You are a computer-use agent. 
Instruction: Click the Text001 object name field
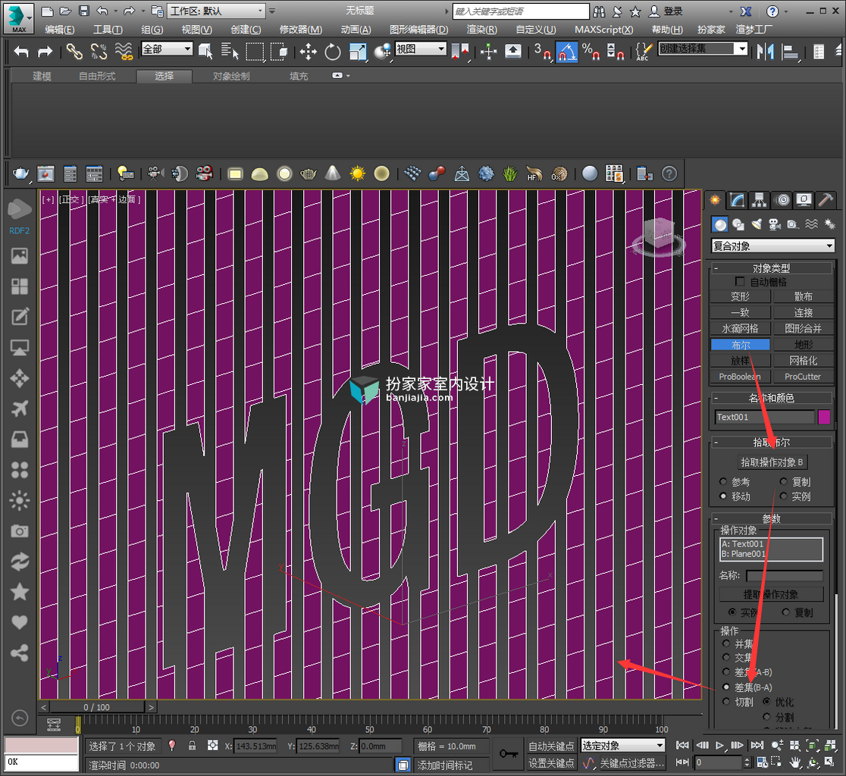(x=765, y=417)
